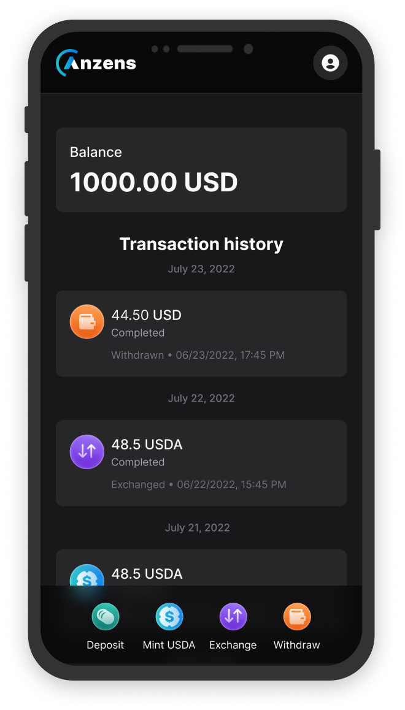Click the blue dollar icon on partially hidden transaction
Viewport: 405px width, 710px height.
87,576
